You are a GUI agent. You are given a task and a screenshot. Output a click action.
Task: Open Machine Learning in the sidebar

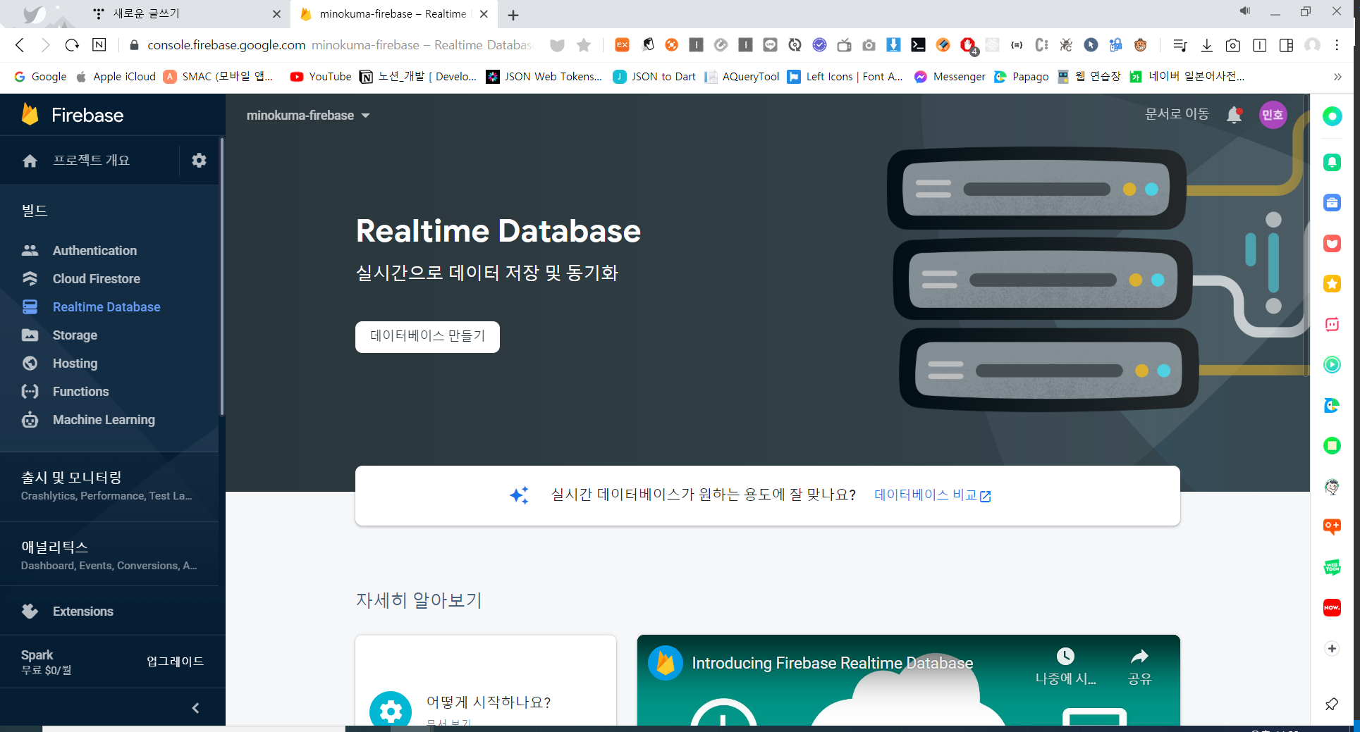coord(104,420)
